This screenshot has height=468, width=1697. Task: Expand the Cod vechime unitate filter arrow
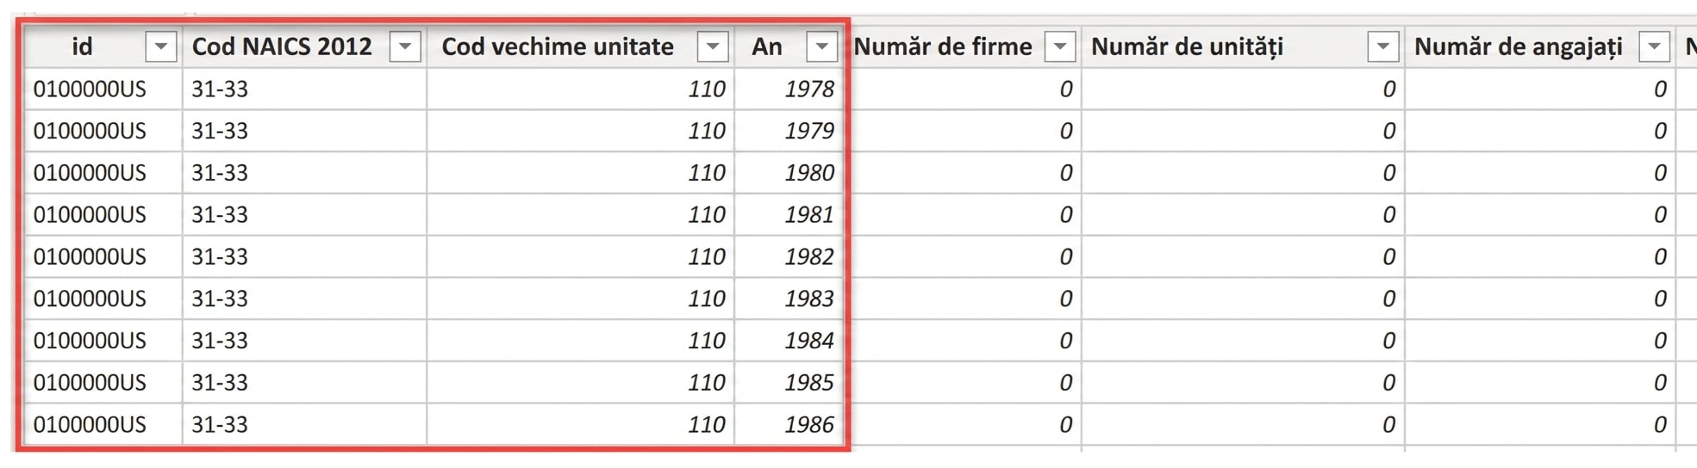[713, 46]
